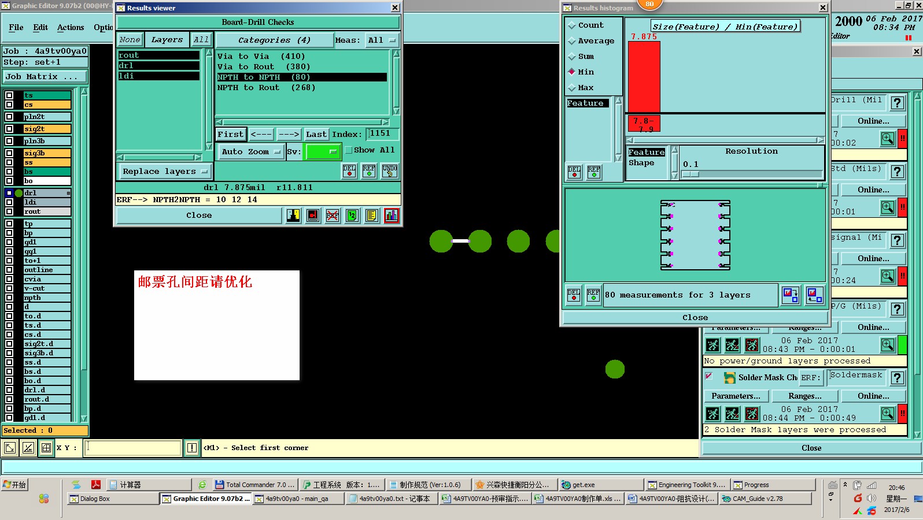
Task: Open the histogram icon in Results viewer
Action: pyautogui.click(x=392, y=216)
